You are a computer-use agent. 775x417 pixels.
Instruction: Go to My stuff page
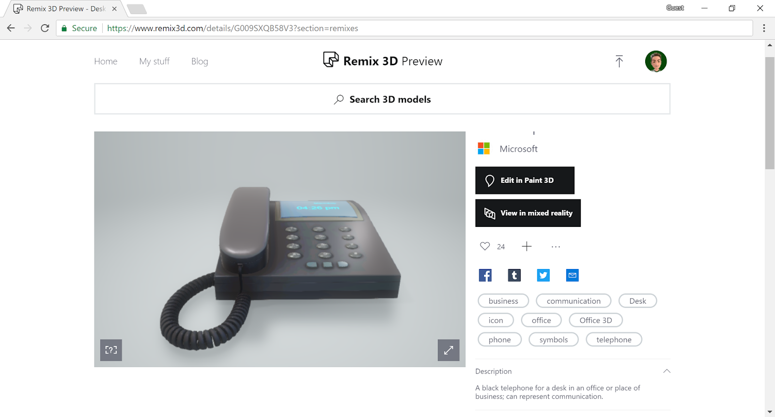pos(155,61)
